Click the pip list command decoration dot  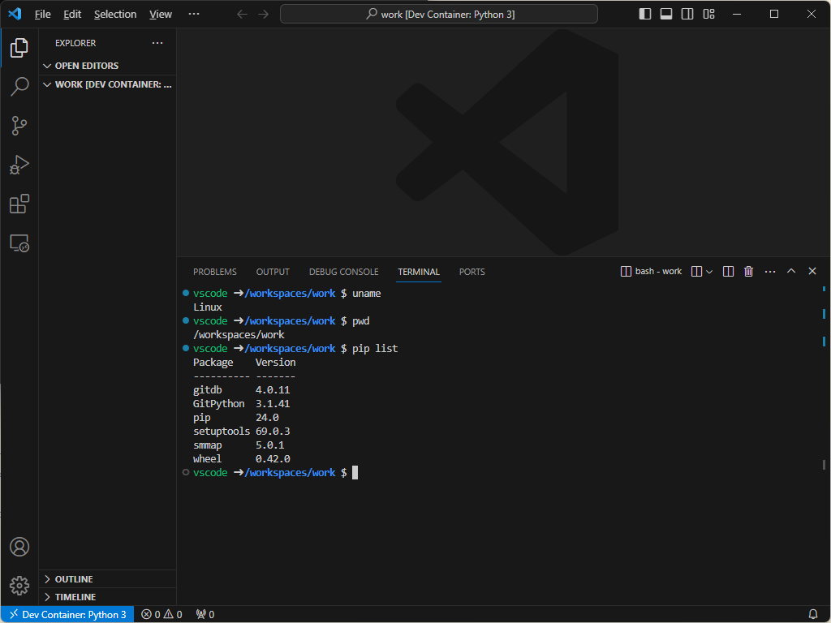coord(186,348)
